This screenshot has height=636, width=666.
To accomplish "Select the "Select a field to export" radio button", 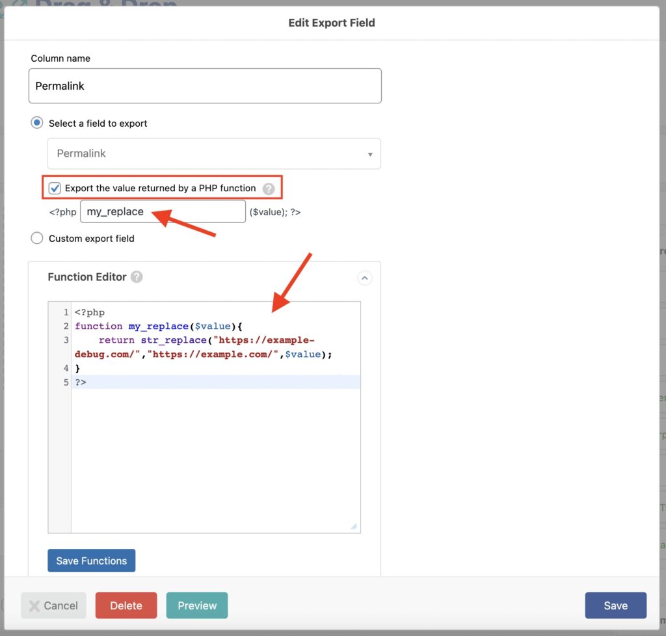I will pos(37,122).
